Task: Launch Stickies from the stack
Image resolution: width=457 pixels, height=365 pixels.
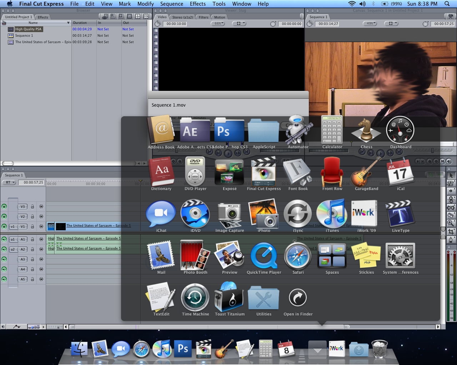Action: click(366, 256)
